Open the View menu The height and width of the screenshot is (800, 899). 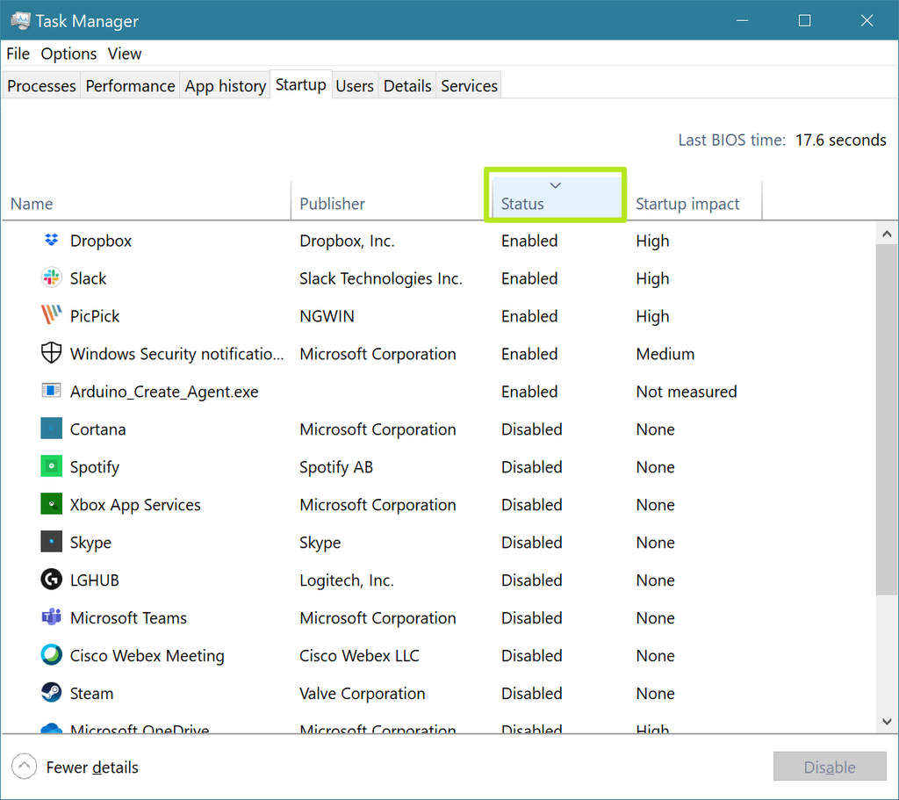(124, 54)
